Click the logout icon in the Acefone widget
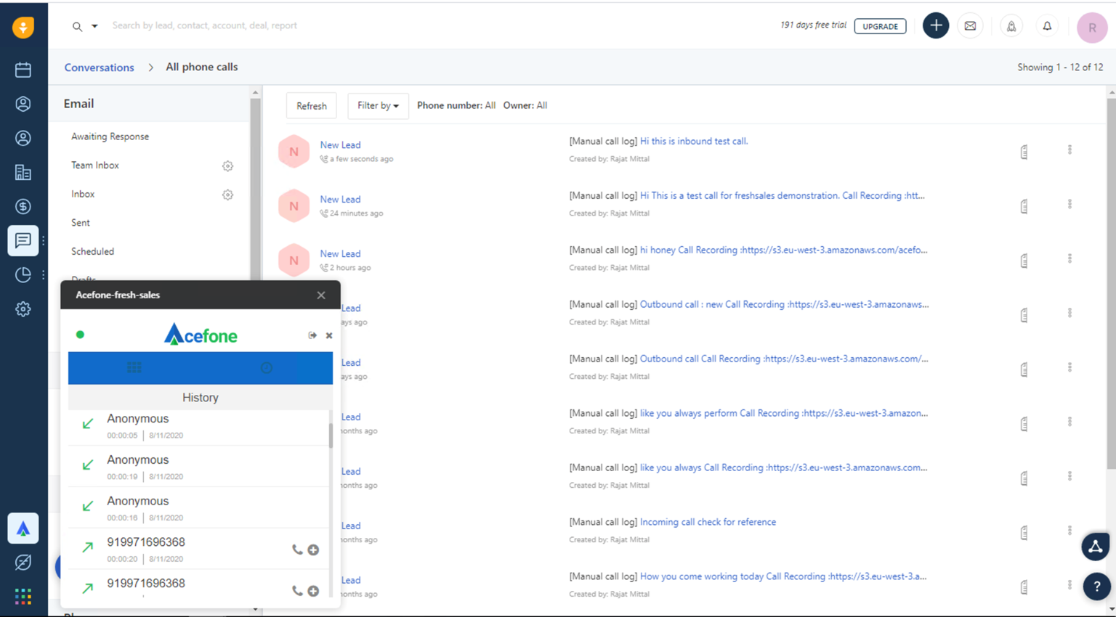This screenshot has height=617, width=1116. click(312, 335)
